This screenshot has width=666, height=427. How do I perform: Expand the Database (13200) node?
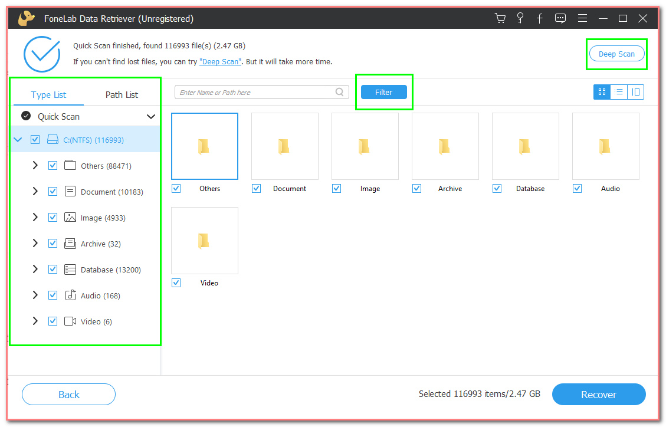point(35,269)
